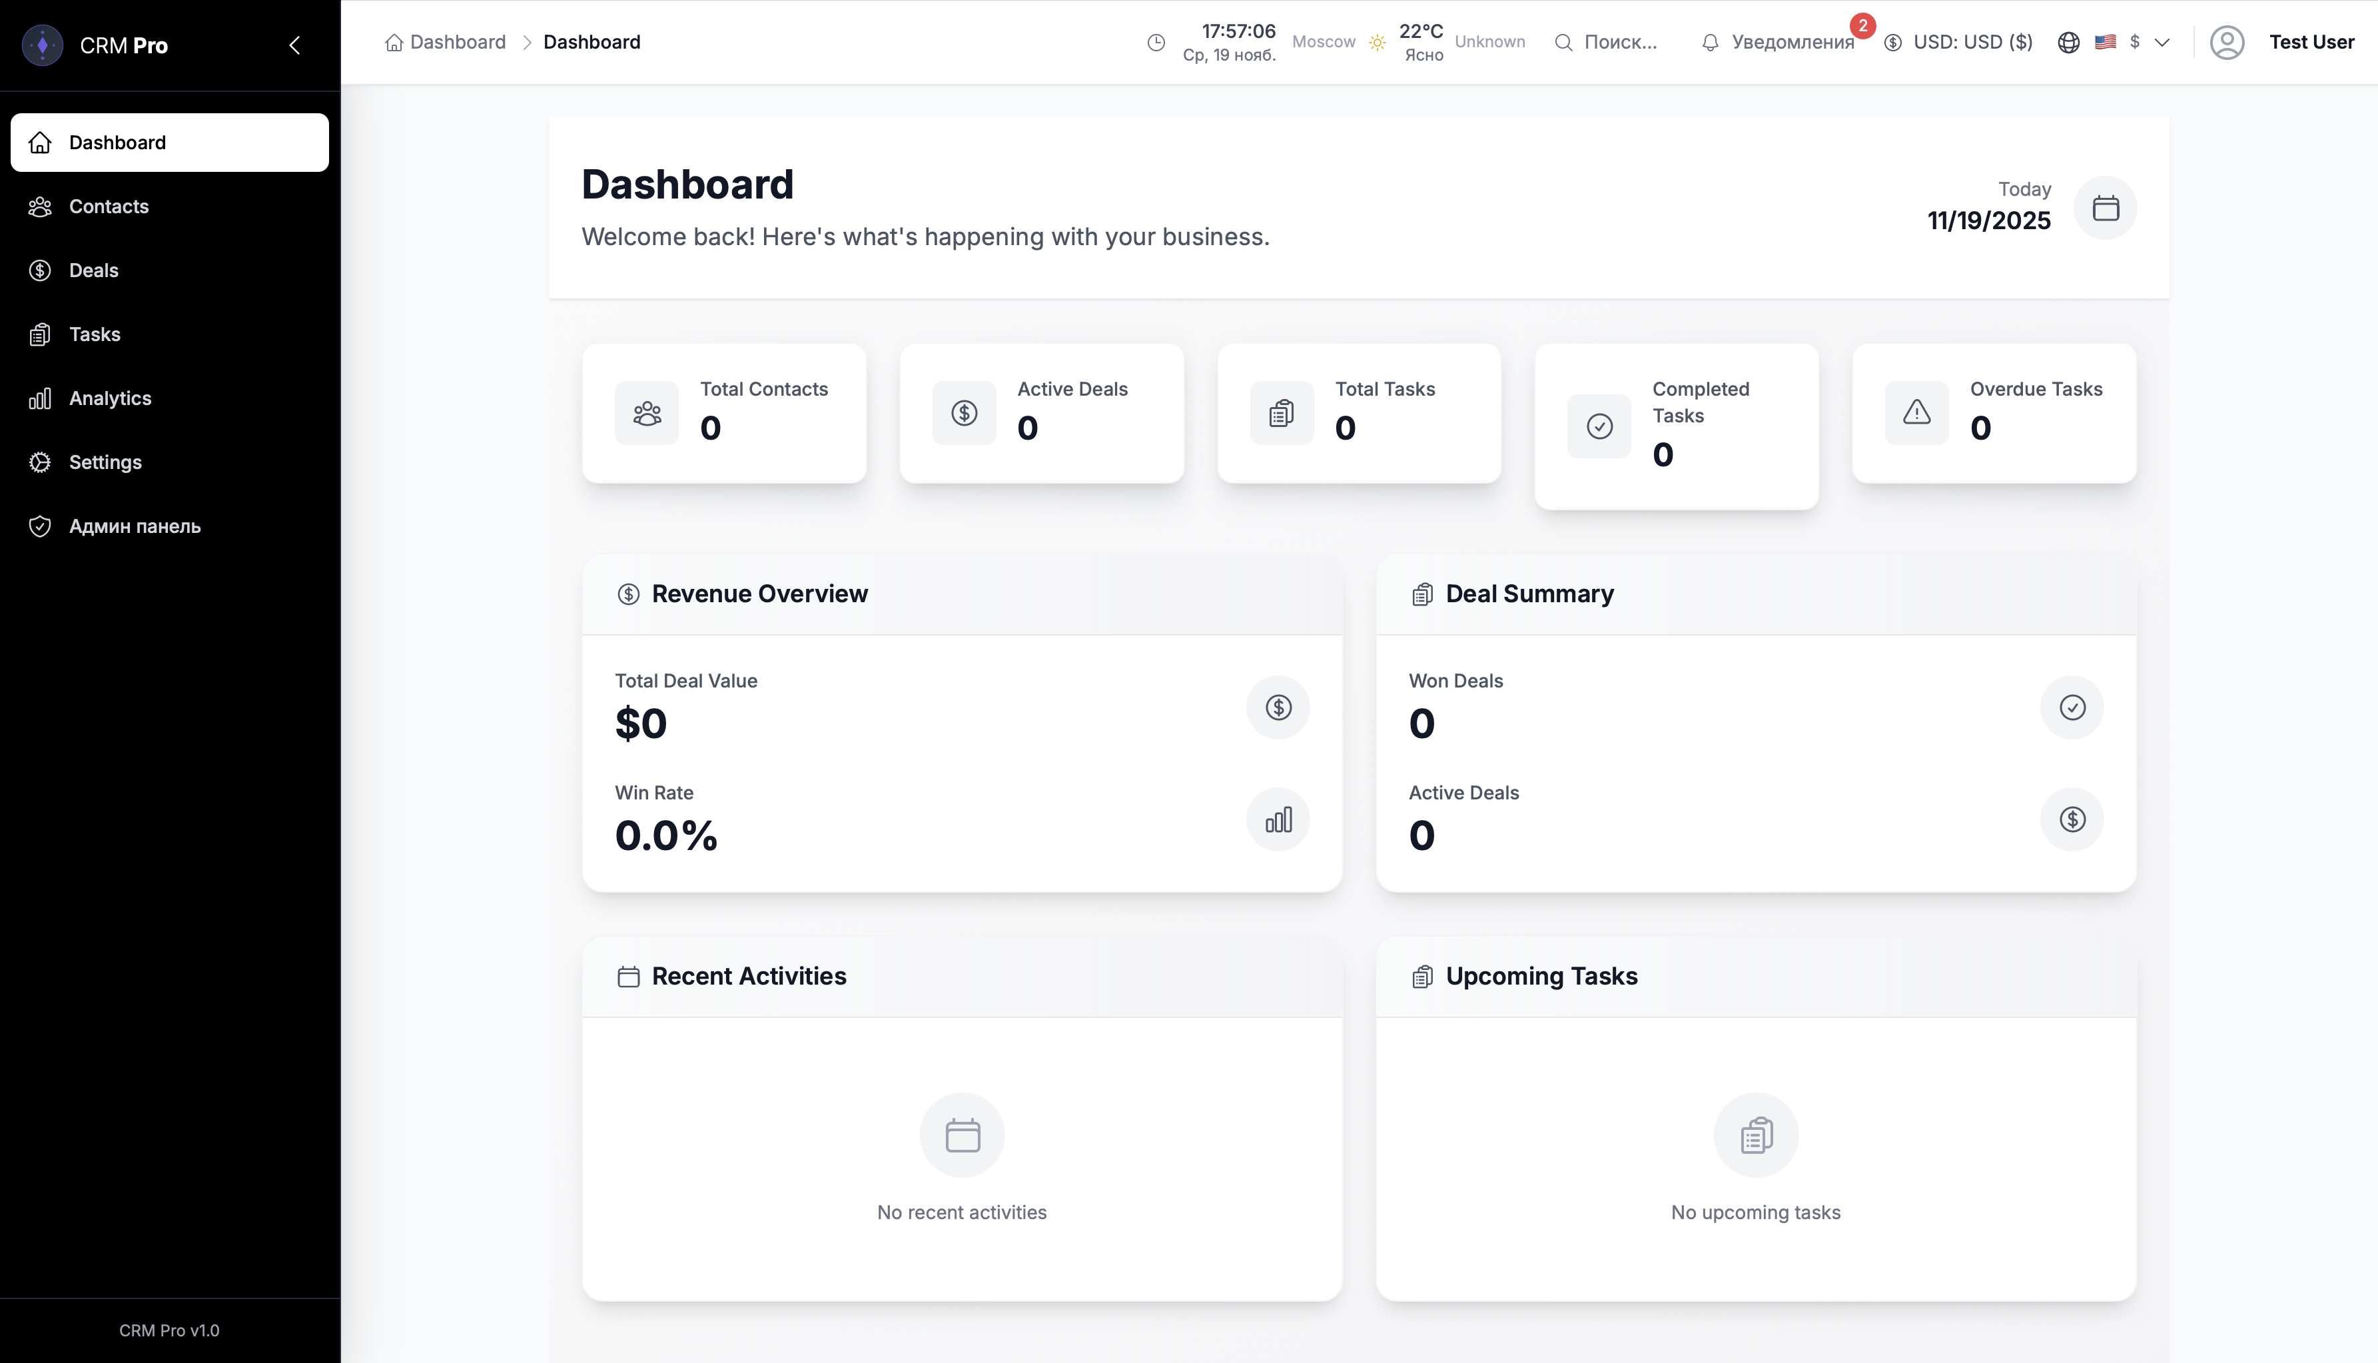This screenshot has width=2378, height=1363.
Task: Expand the currency dropdown chevron
Action: 2162,42
